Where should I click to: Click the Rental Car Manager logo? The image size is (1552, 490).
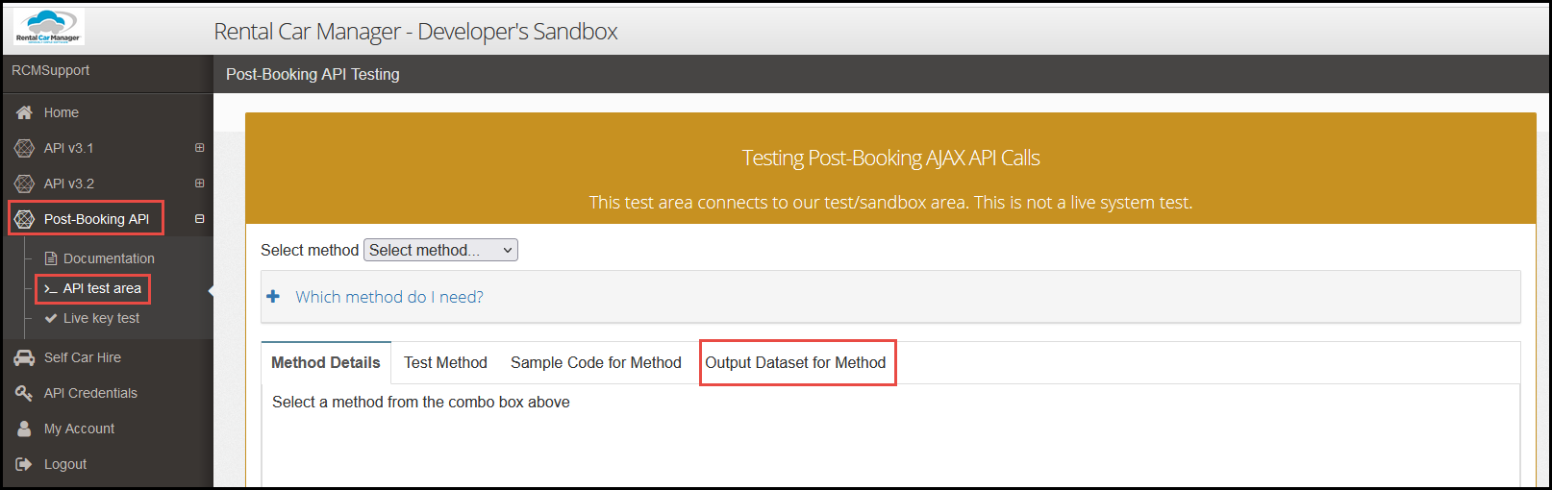pos(48,27)
